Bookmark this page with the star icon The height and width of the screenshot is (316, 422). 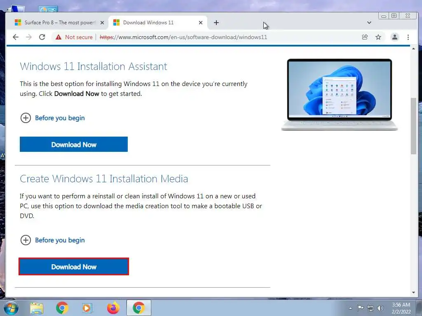coord(378,37)
